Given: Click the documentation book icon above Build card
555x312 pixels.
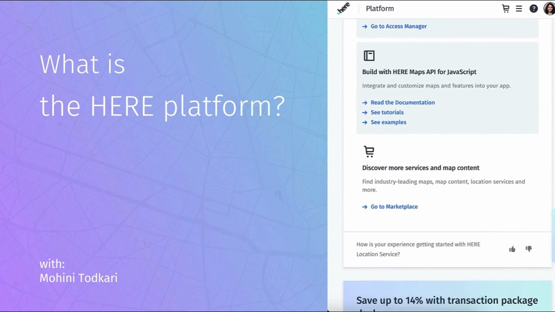Looking at the screenshot, I should click(x=369, y=55).
